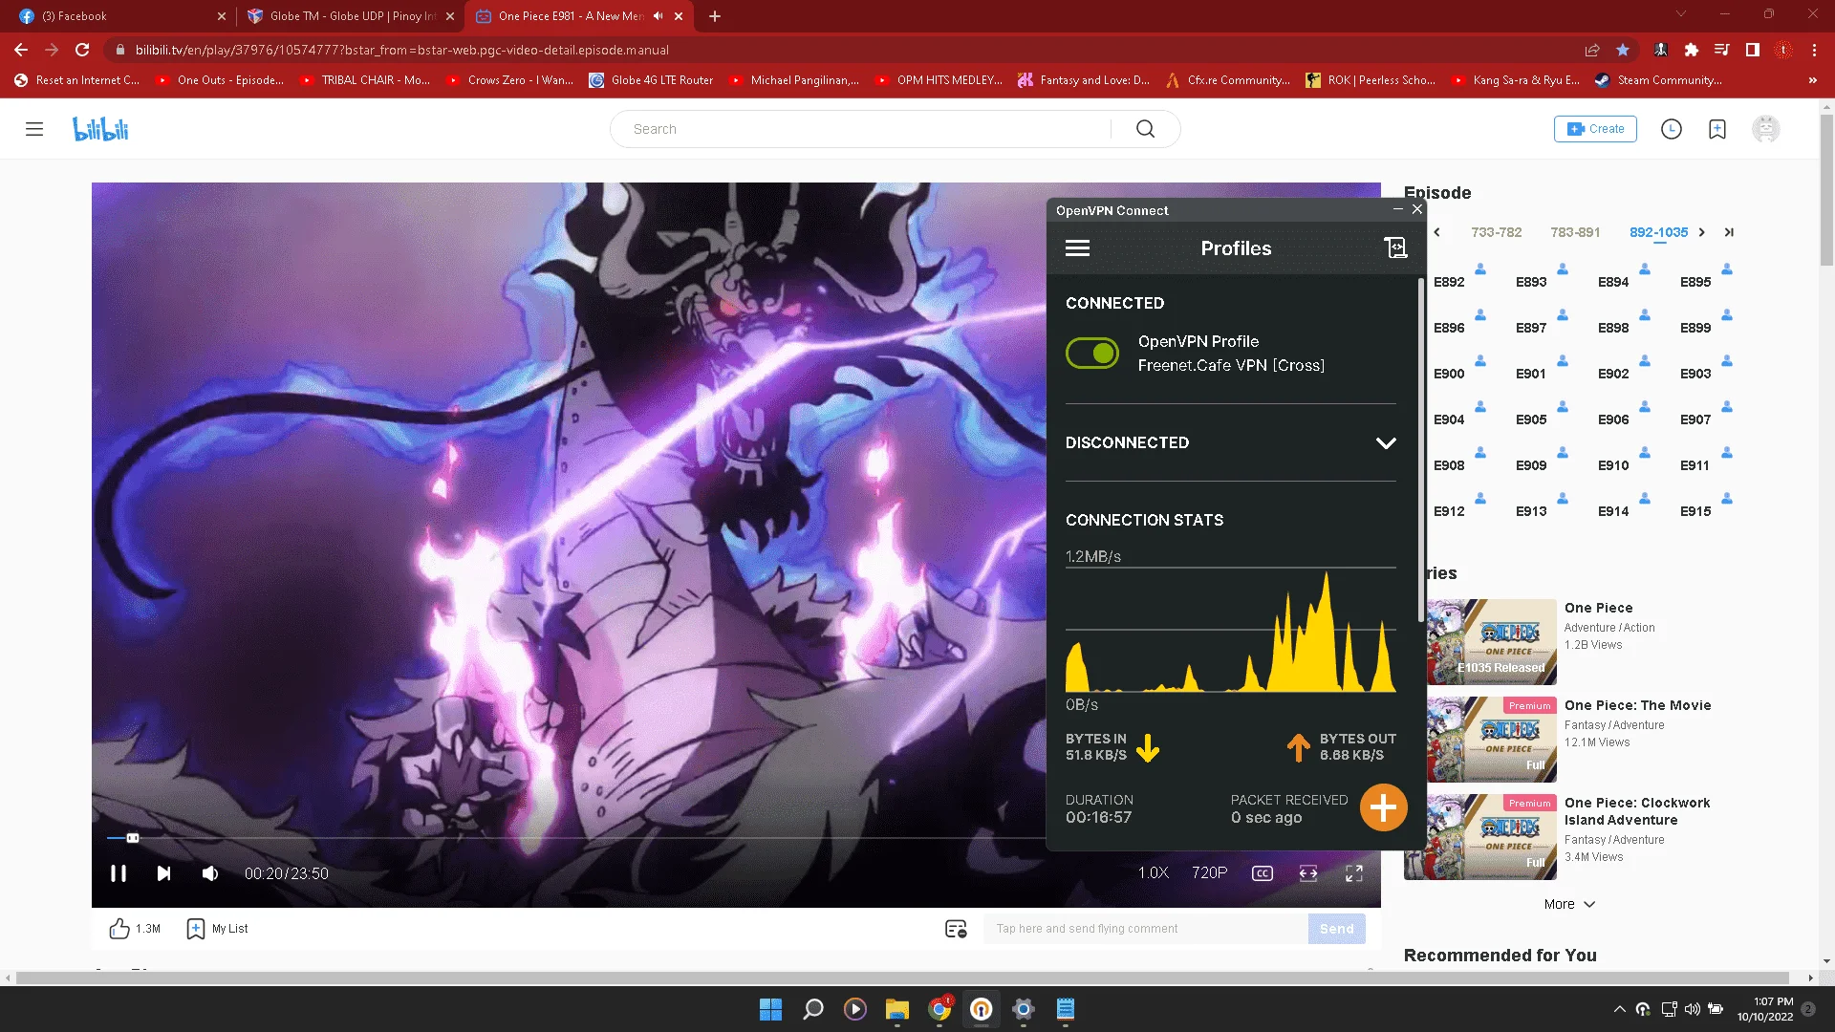Open One Piece: Clockwork Island Adventure title
The height and width of the screenshot is (1032, 1835).
pyautogui.click(x=1637, y=811)
